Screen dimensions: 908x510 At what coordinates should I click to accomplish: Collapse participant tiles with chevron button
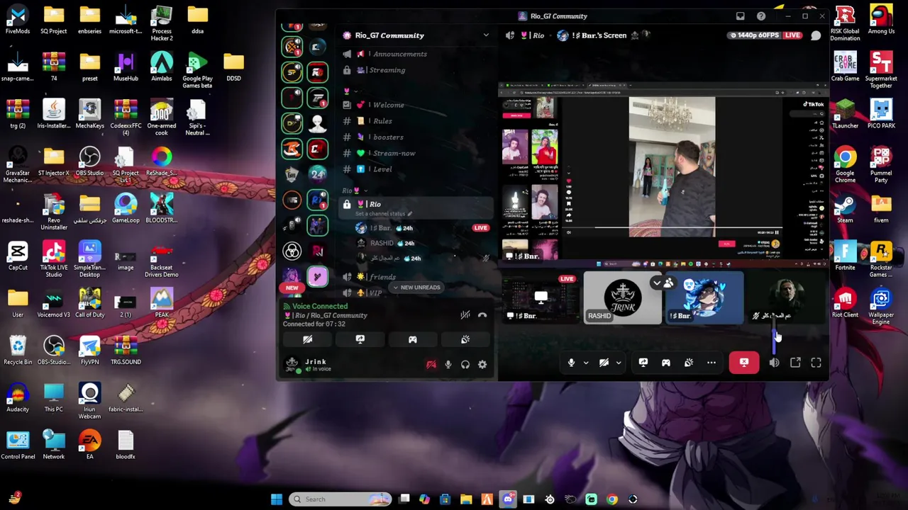(657, 283)
